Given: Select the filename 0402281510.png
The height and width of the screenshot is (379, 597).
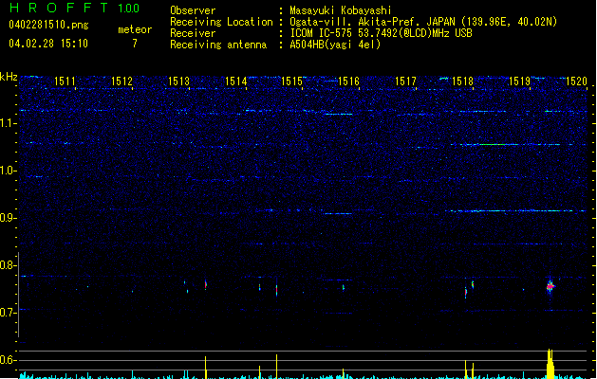Looking at the screenshot, I should pyautogui.click(x=48, y=25).
